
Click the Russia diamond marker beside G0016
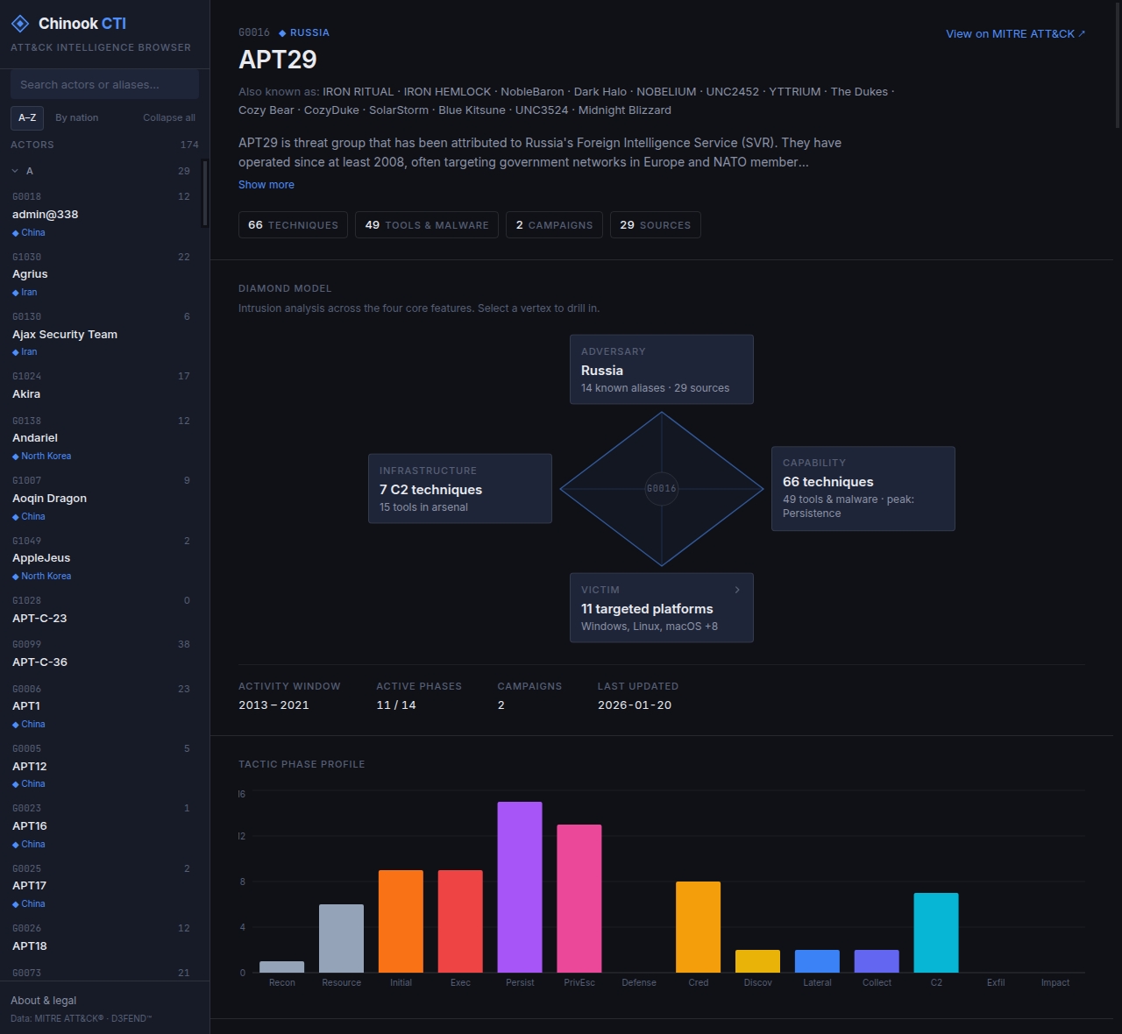click(x=282, y=33)
